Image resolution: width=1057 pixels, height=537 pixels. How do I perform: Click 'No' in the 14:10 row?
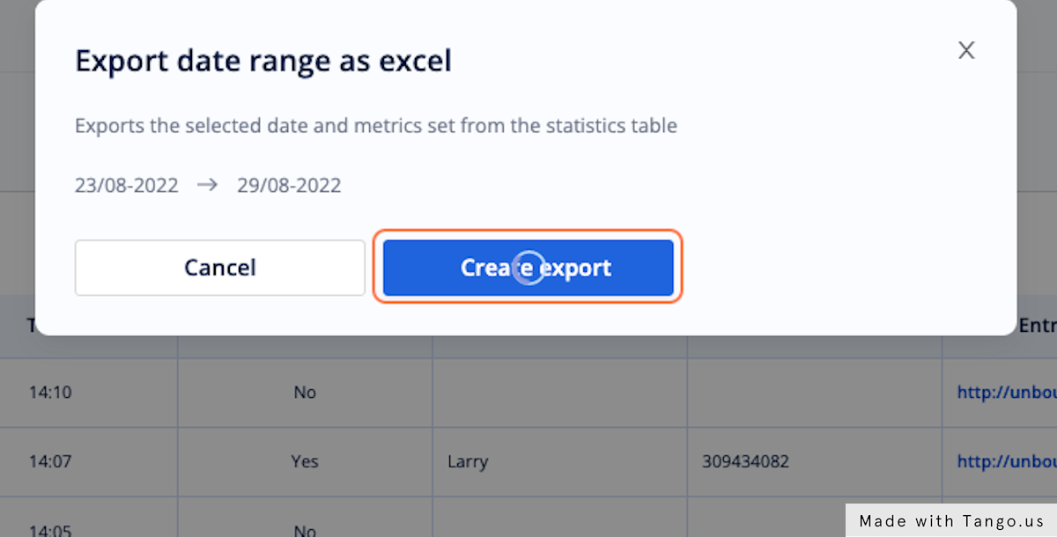pyautogui.click(x=305, y=392)
